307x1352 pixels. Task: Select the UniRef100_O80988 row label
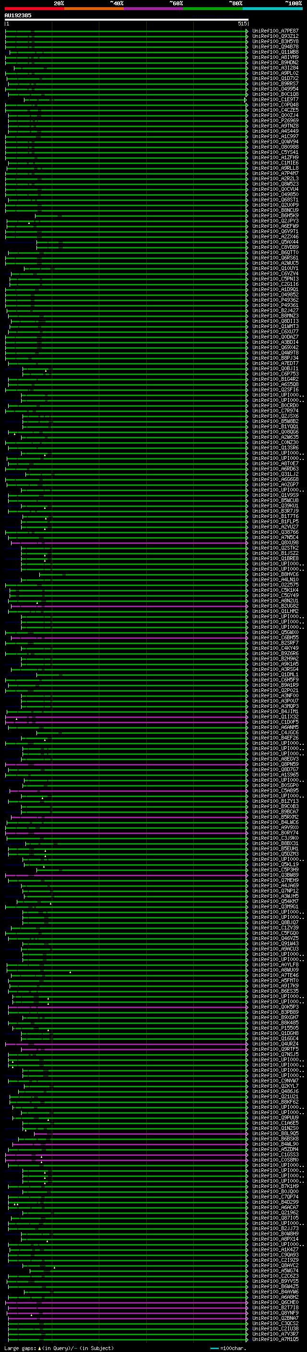pyautogui.click(x=275, y=147)
